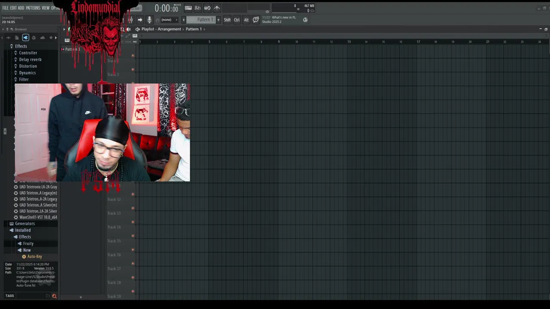Click the microphone record icon
This screenshot has height=309, width=550.
(x=149, y=20)
